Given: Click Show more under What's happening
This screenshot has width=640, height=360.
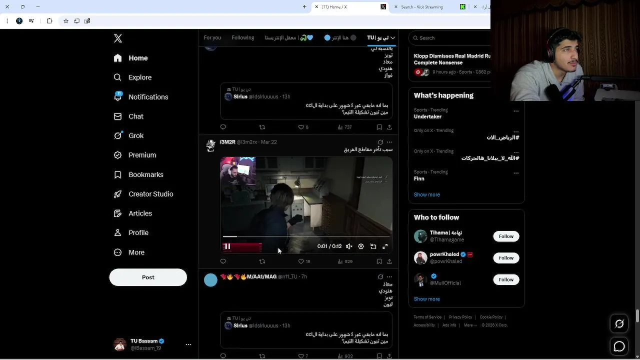Looking at the screenshot, I should point(427,194).
